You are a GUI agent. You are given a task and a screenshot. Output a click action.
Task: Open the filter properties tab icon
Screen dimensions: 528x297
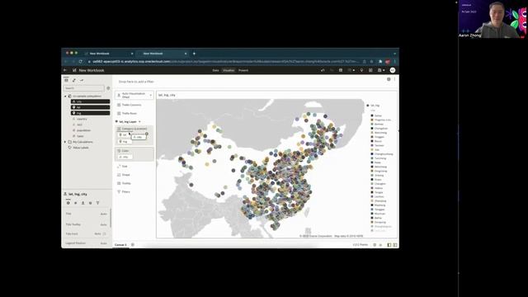pos(97,203)
